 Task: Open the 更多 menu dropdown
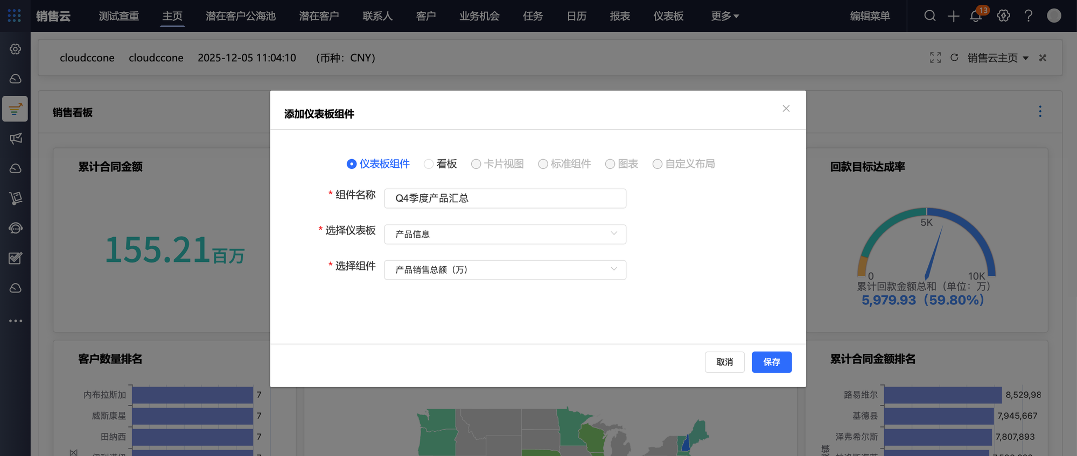coord(724,16)
